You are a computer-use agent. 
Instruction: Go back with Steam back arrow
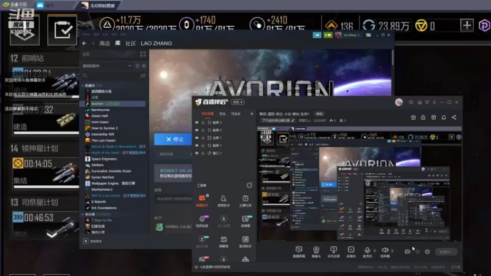tap(84, 43)
